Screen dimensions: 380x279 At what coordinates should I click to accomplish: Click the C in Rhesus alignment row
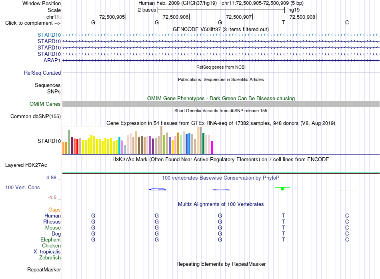click(x=347, y=222)
